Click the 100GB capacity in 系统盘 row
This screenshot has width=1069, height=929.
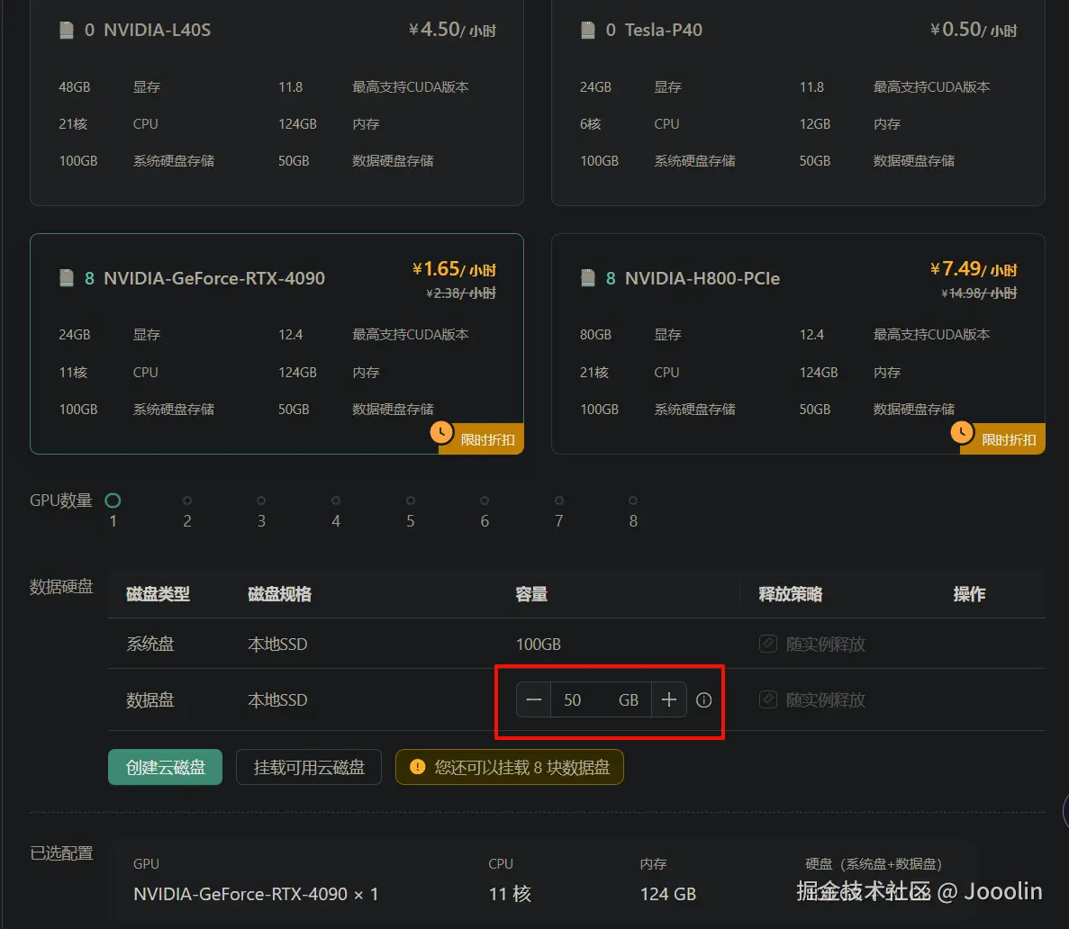[x=539, y=645]
